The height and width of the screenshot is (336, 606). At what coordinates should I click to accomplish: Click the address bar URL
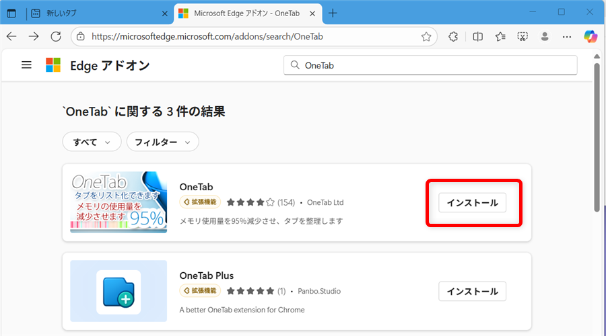tap(207, 37)
